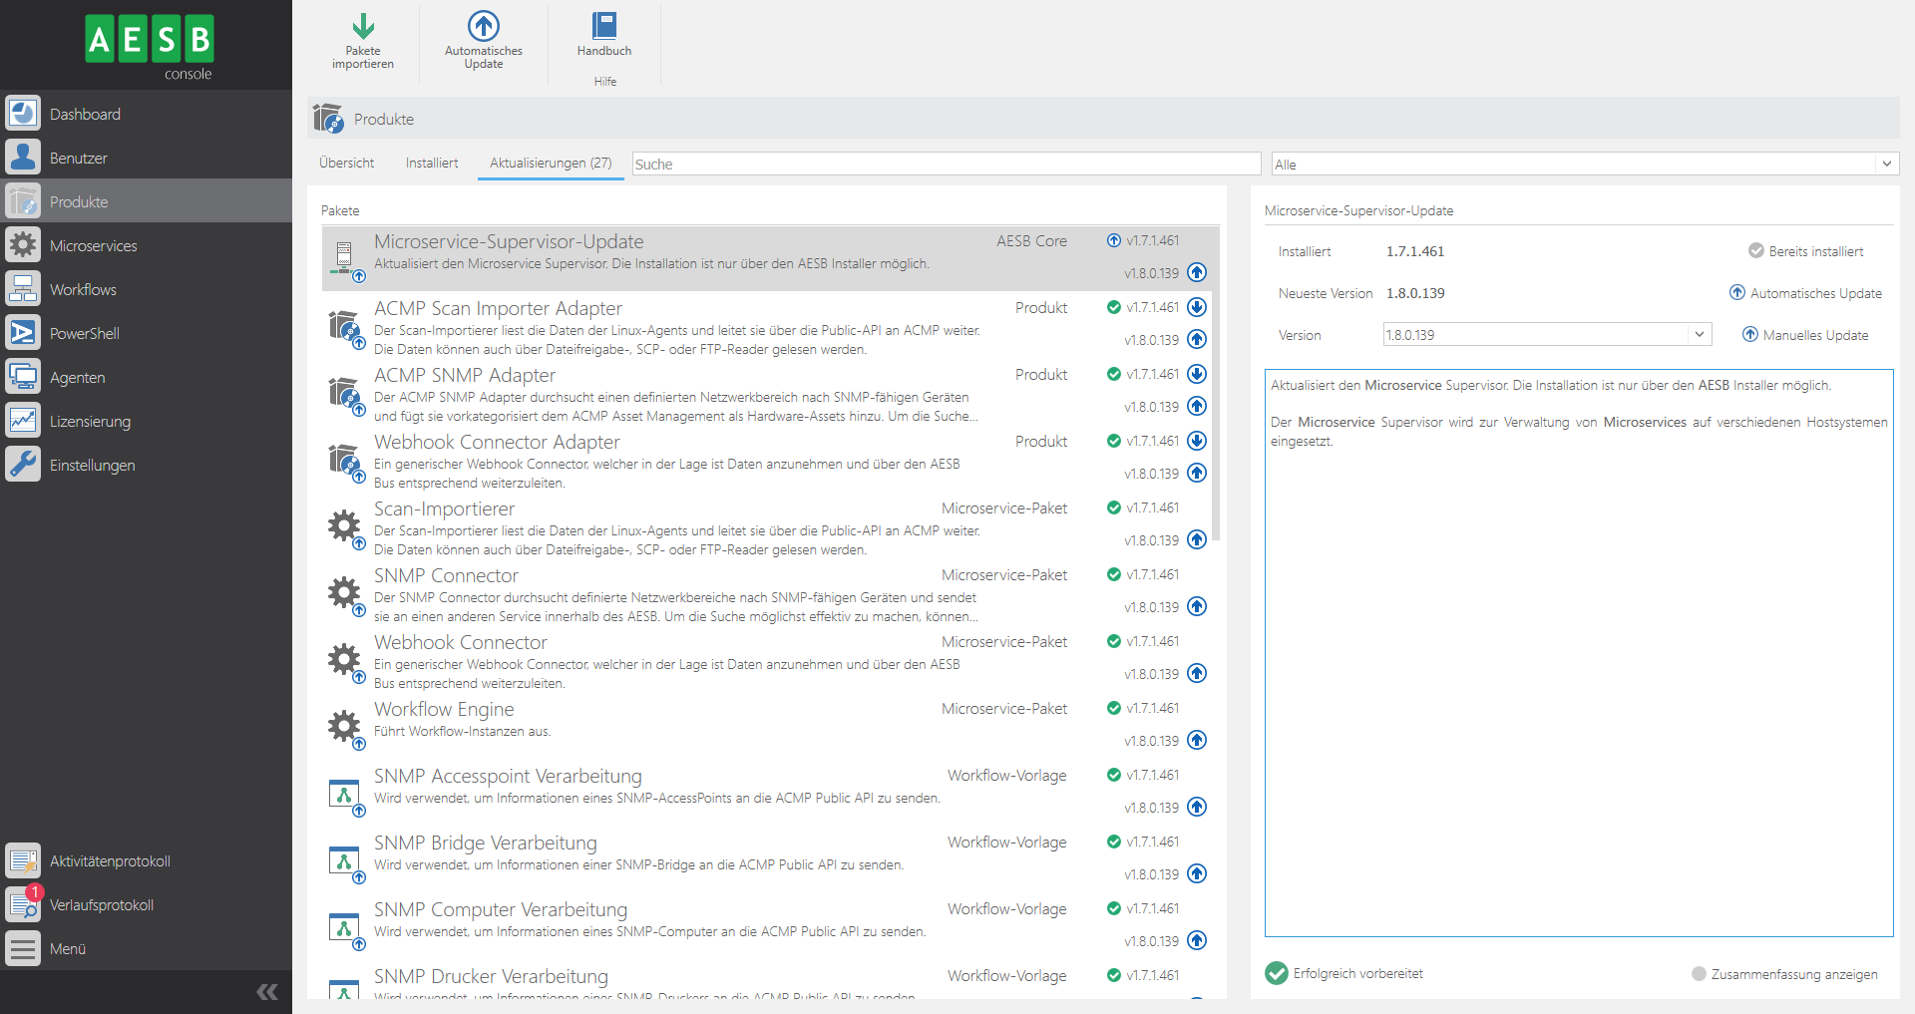Open the Handbuch help icon

603,28
